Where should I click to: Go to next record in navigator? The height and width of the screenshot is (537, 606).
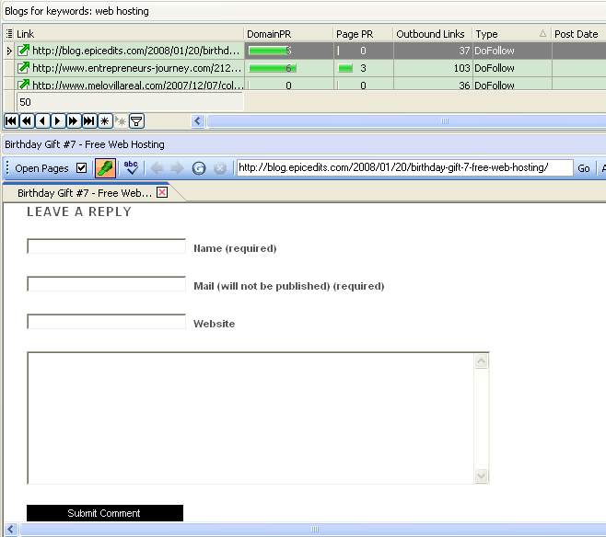pos(57,121)
